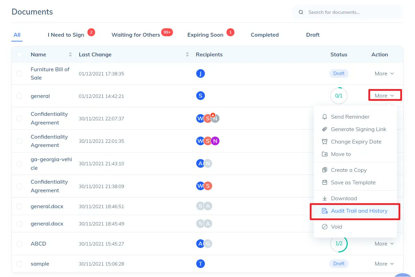Check the sample row checkbox
415x277 pixels.
tap(19, 264)
